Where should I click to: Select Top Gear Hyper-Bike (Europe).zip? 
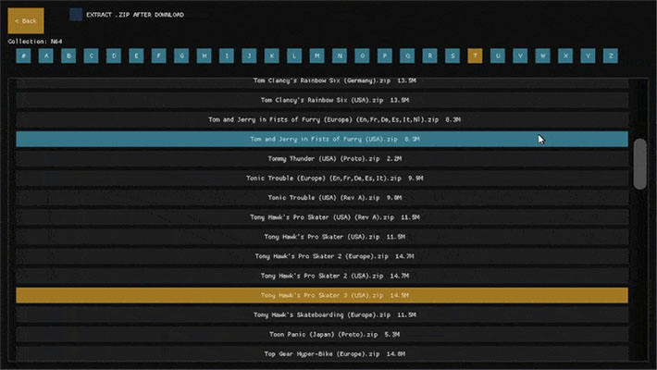pos(322,353)
